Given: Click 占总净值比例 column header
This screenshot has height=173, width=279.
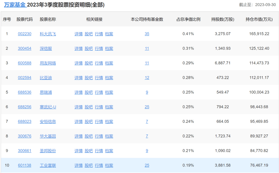Looking at the screenshot, I should coord(188,19).
